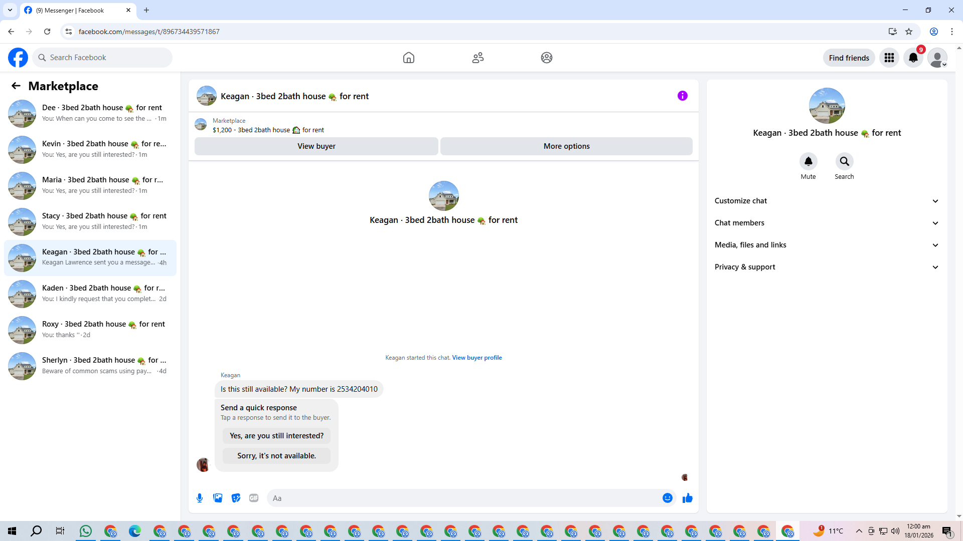
Task: Expand the Chat members section
Action: pyautogui.click(x=827, y=223)
